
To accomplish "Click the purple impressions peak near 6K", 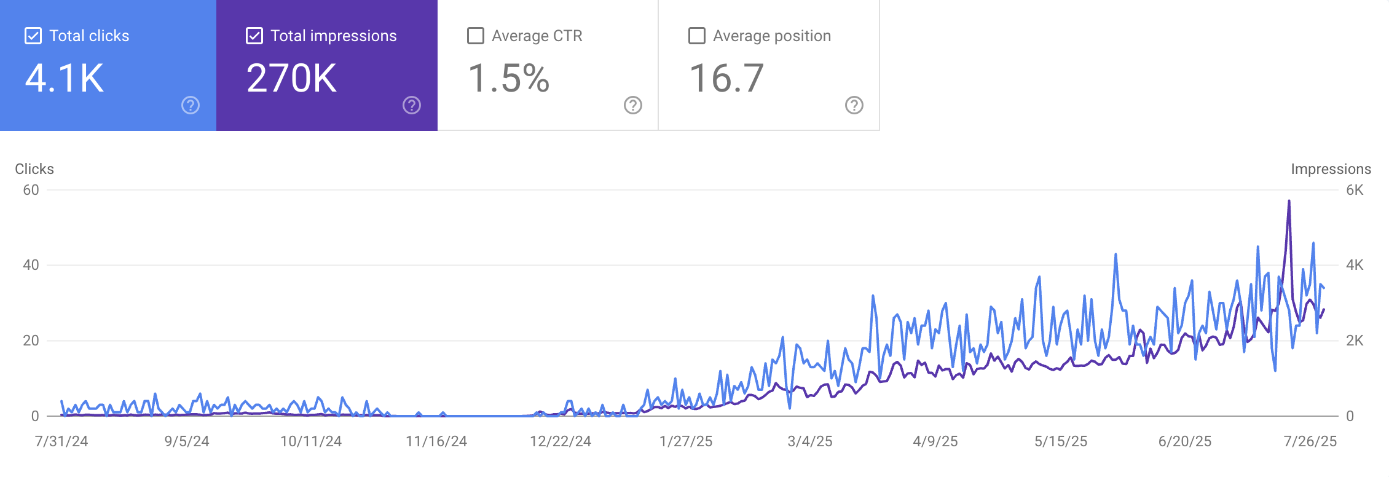I will click(1289, 202).
